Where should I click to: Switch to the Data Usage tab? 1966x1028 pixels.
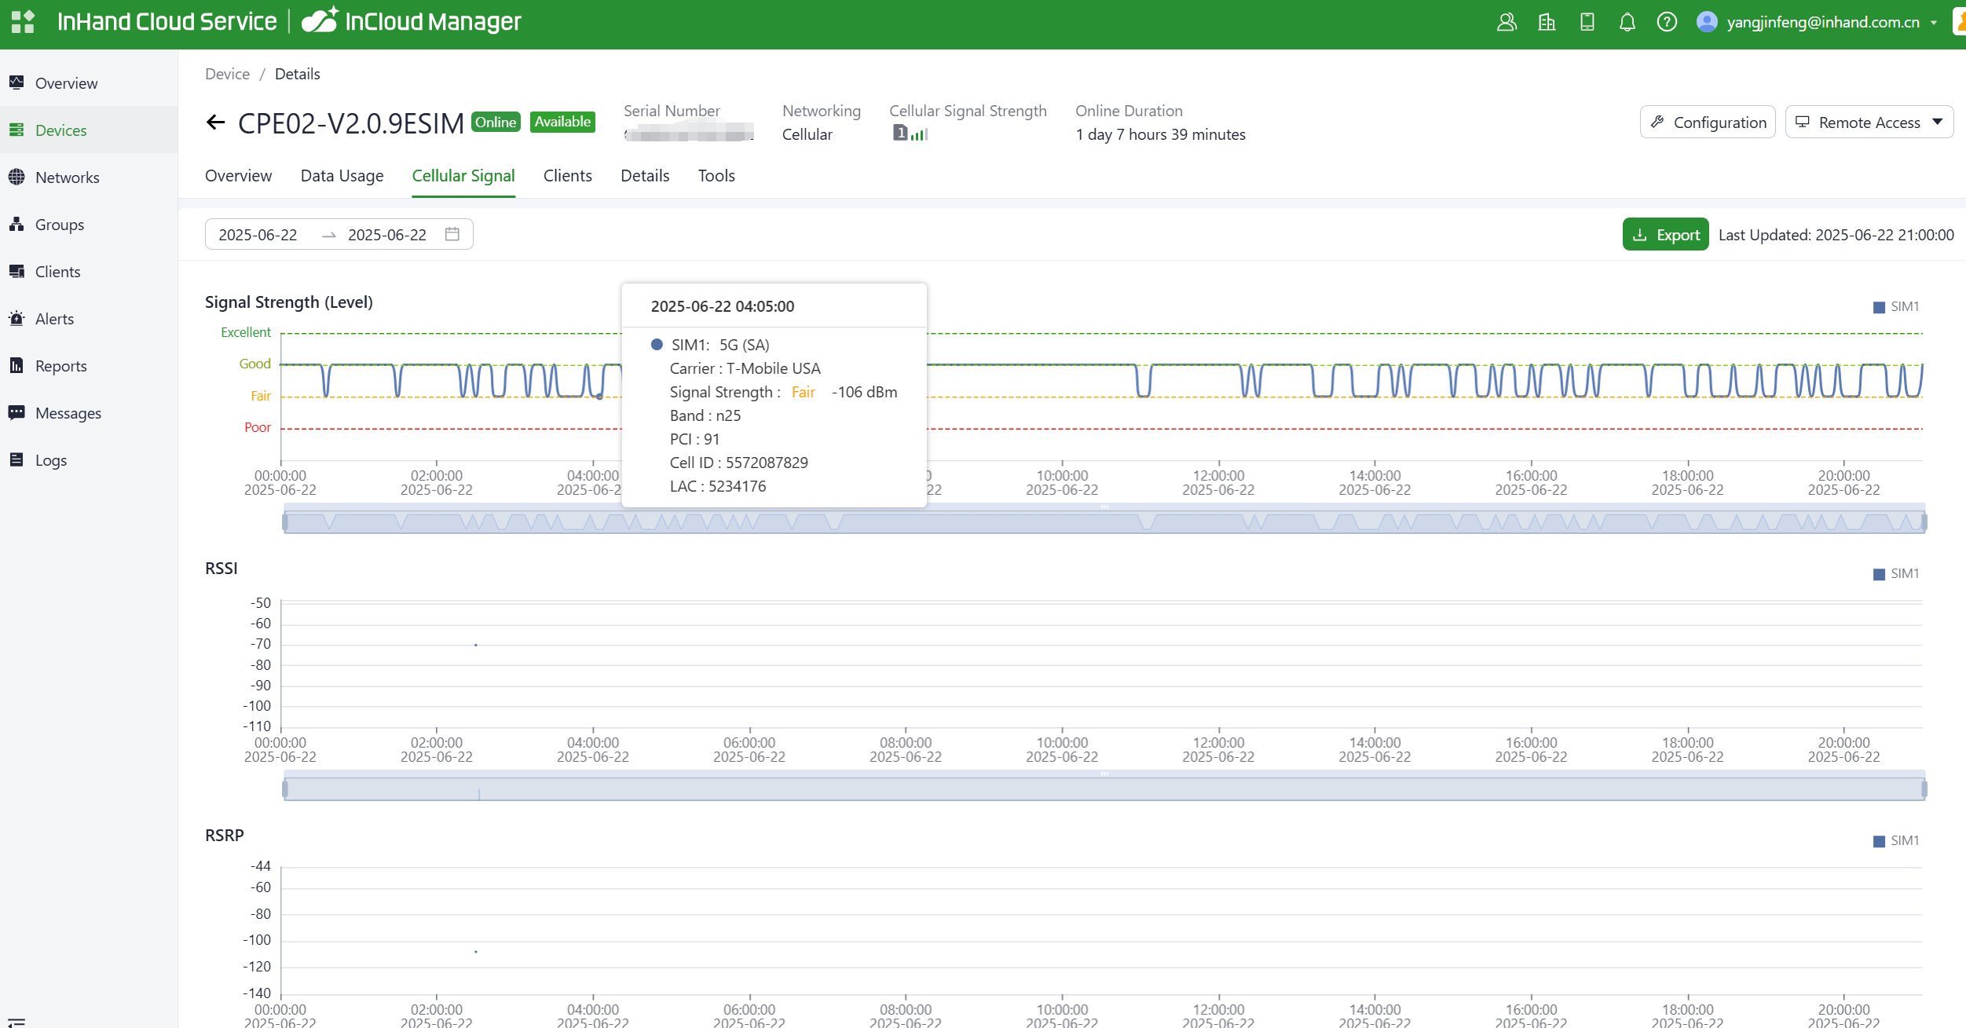[x=342, y=176]
